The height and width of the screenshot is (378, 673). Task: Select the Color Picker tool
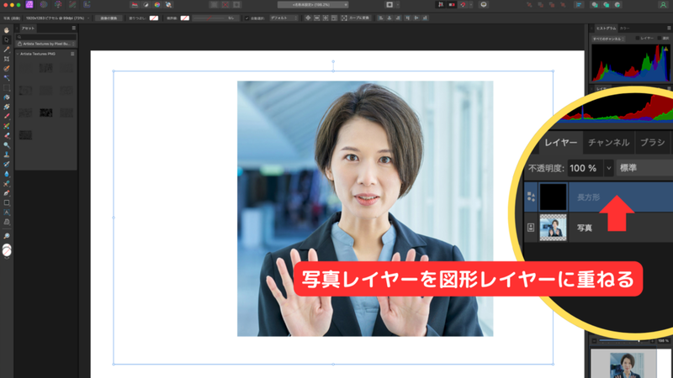click(x=7, y=50)
